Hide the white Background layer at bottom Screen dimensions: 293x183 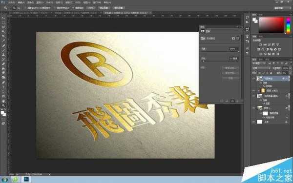pyautogui.click(x=253, y=122)
